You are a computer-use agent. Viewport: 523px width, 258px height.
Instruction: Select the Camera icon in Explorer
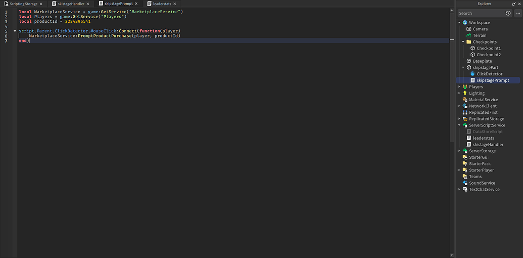click(x=468, y=29)
